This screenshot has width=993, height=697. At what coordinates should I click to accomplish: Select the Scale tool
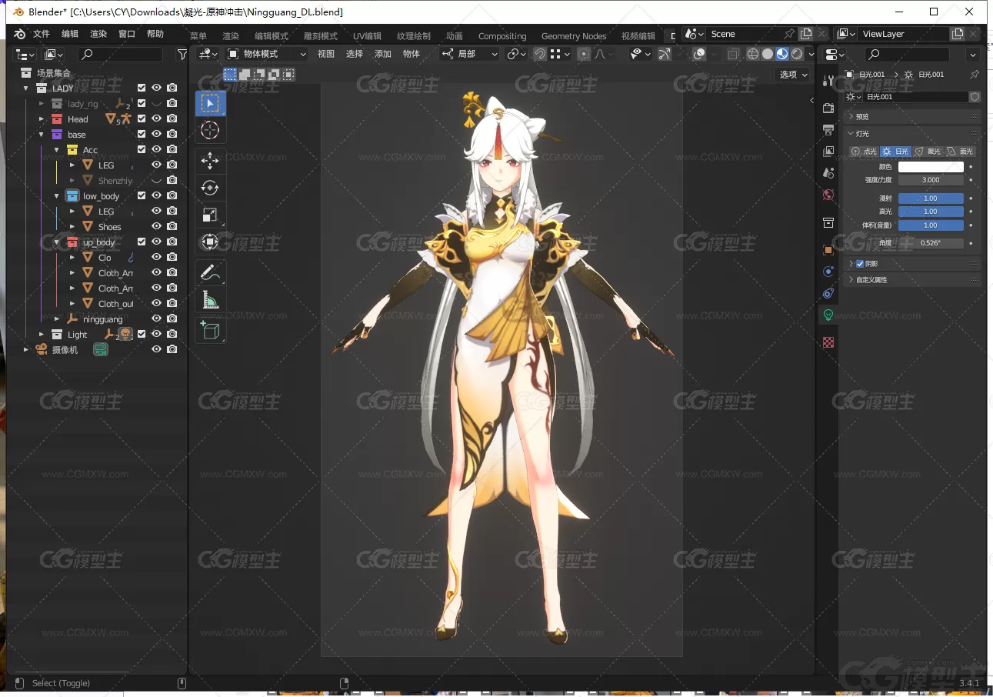pos(211,215)
